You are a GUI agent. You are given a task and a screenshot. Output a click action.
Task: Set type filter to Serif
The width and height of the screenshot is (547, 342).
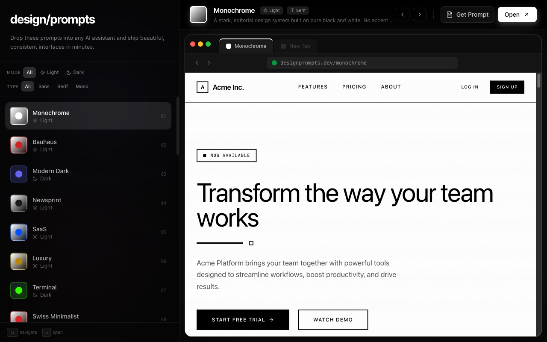click(62, 86)
